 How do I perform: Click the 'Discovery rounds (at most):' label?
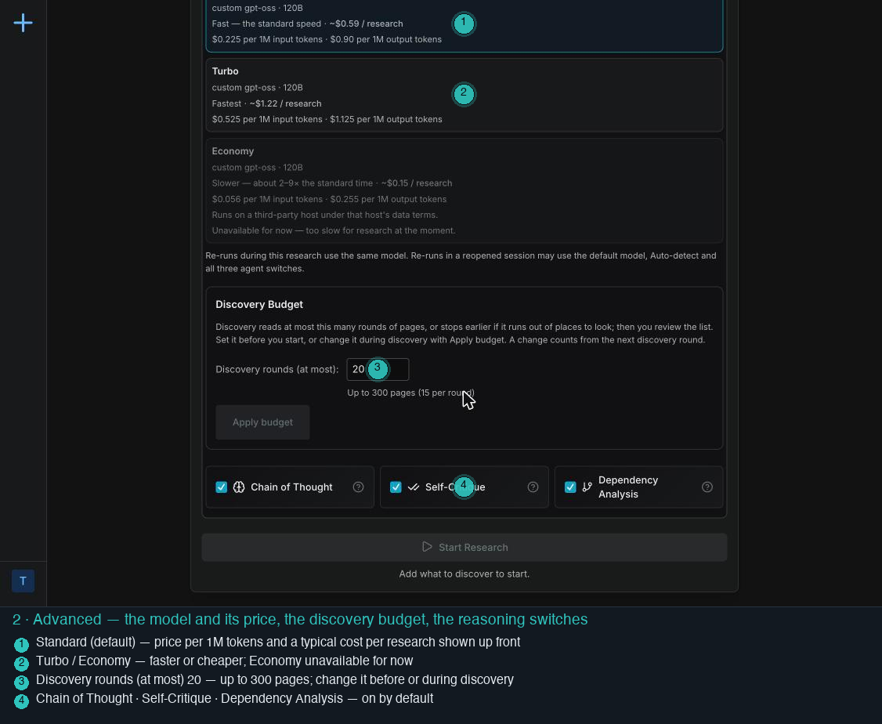[x=277, y=370]
